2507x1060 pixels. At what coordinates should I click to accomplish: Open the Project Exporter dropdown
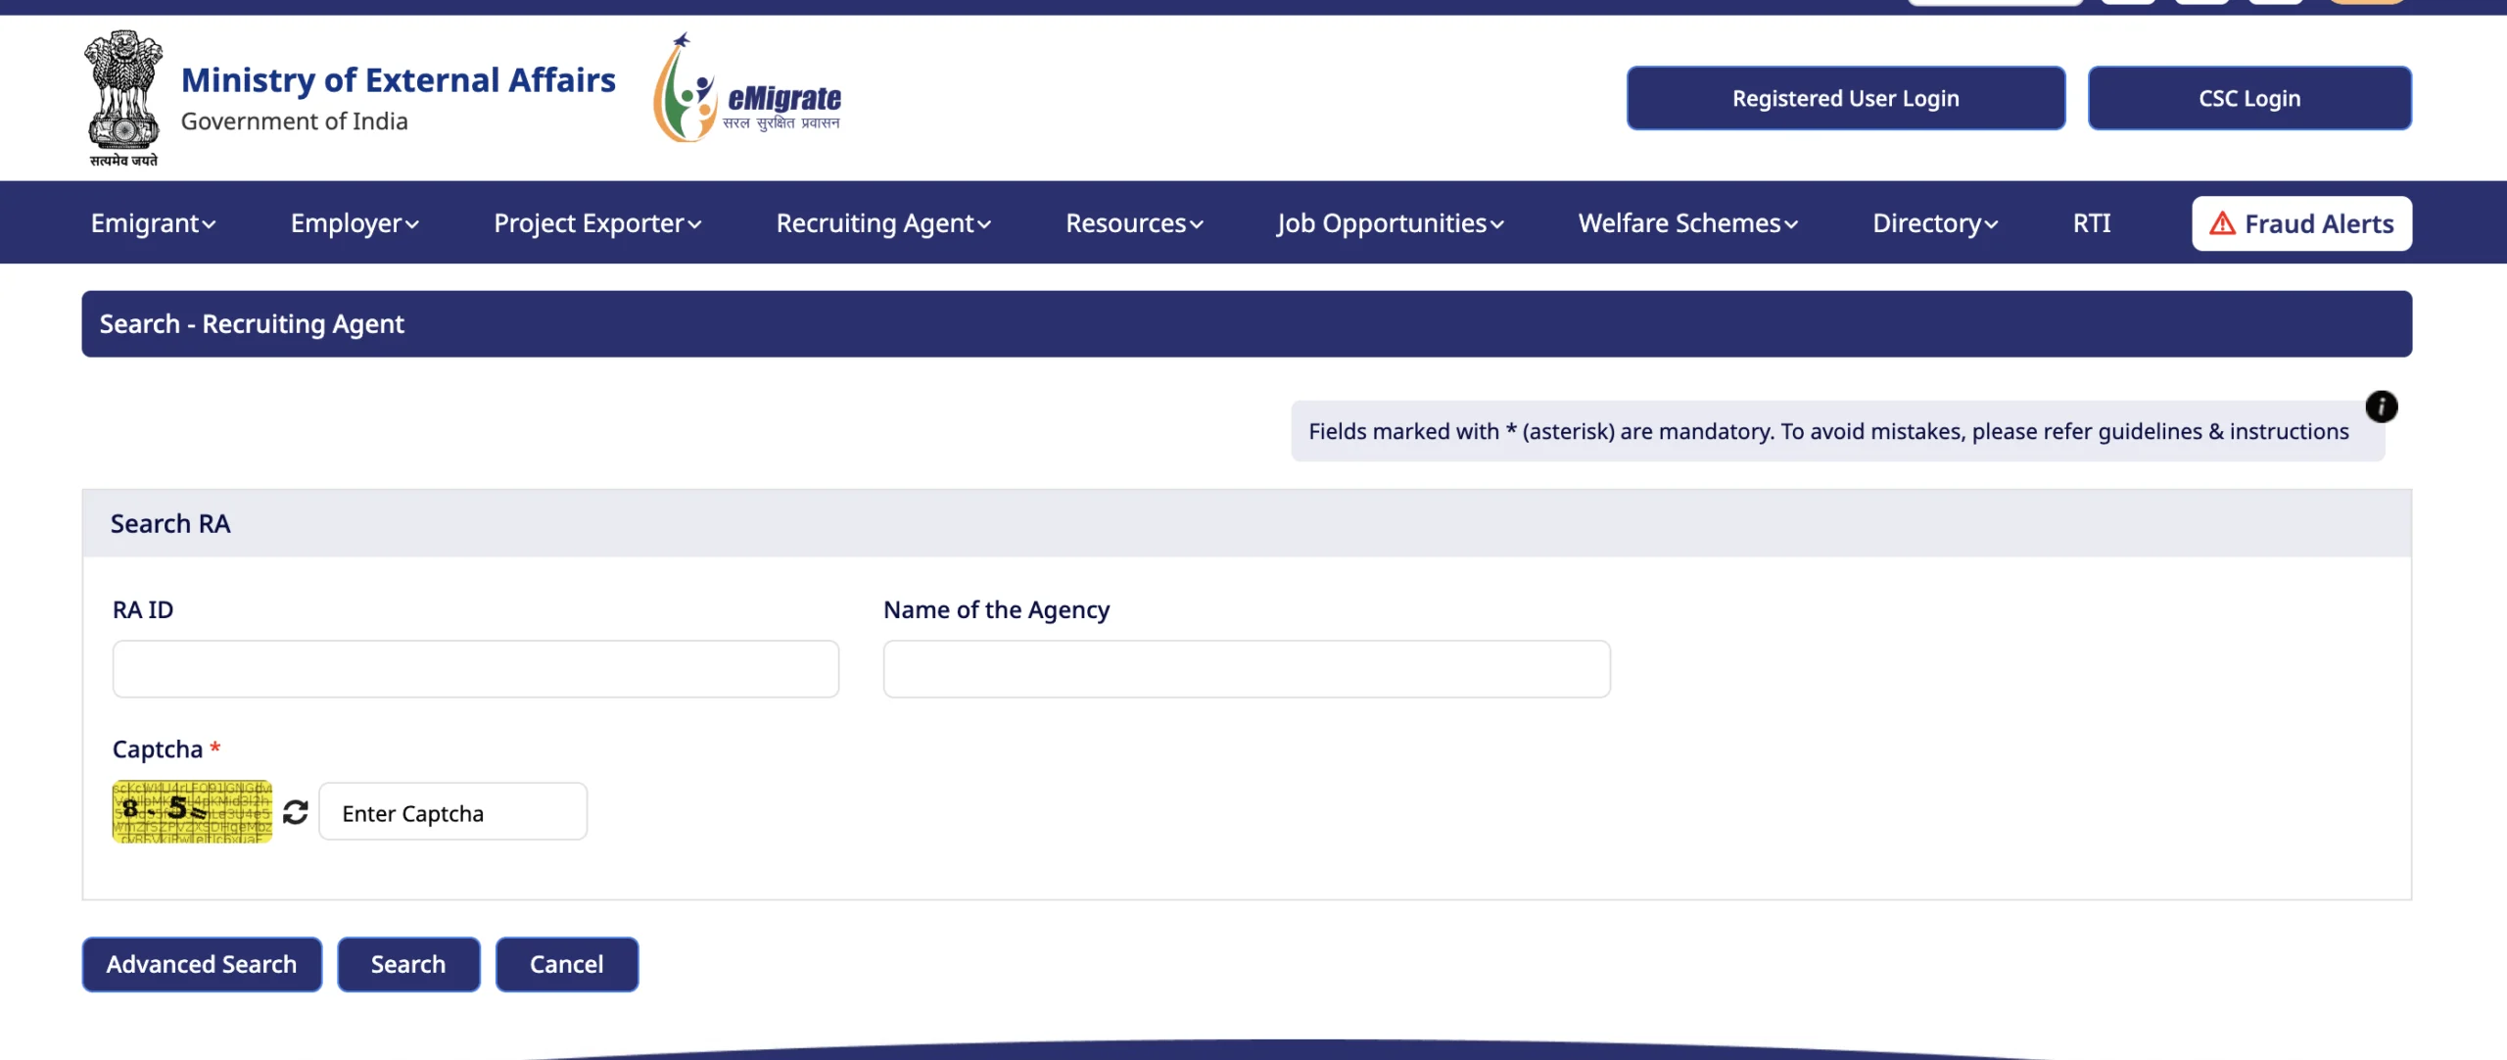coord(597,223)
